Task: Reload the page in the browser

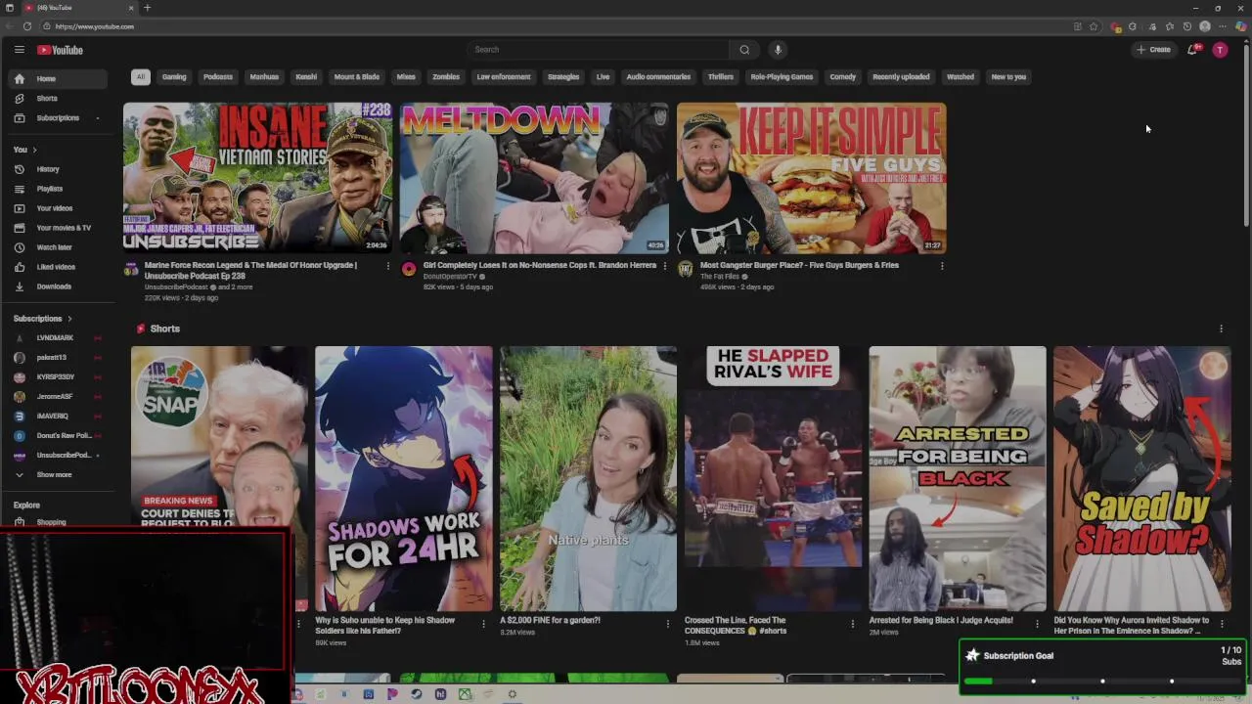Action: (x=27, y=26)
